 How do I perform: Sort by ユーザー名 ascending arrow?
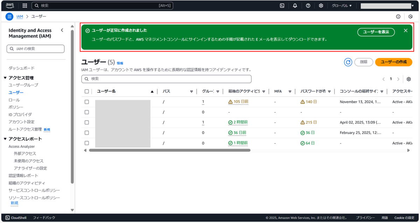pyautogui.click(x=152, y=91)
